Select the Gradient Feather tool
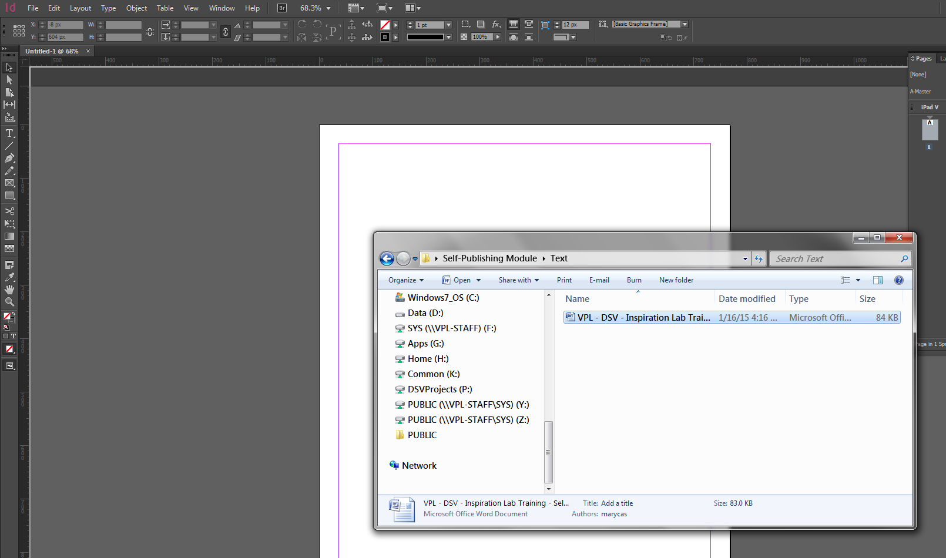 pos(9,248)
